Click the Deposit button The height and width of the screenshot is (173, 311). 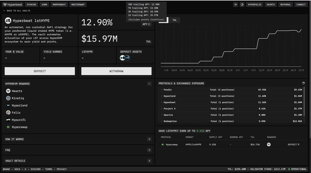click(40, 71)
